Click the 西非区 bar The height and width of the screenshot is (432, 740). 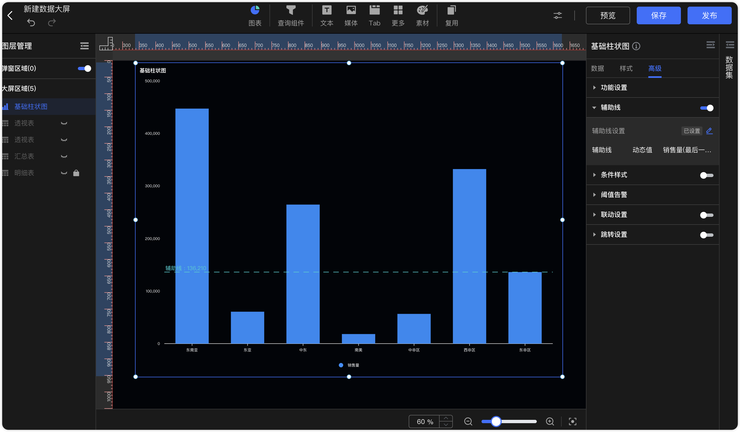469,256
